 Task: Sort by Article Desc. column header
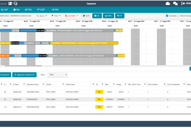[70, 84]
